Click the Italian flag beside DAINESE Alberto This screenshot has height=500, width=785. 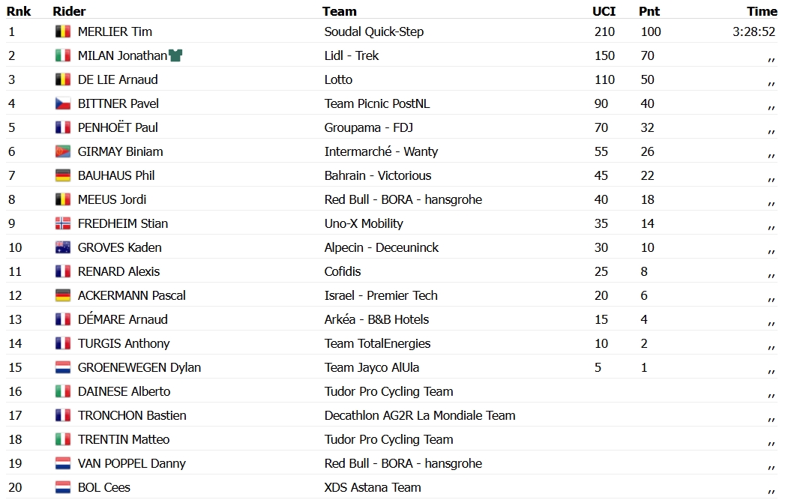point(62,392)
